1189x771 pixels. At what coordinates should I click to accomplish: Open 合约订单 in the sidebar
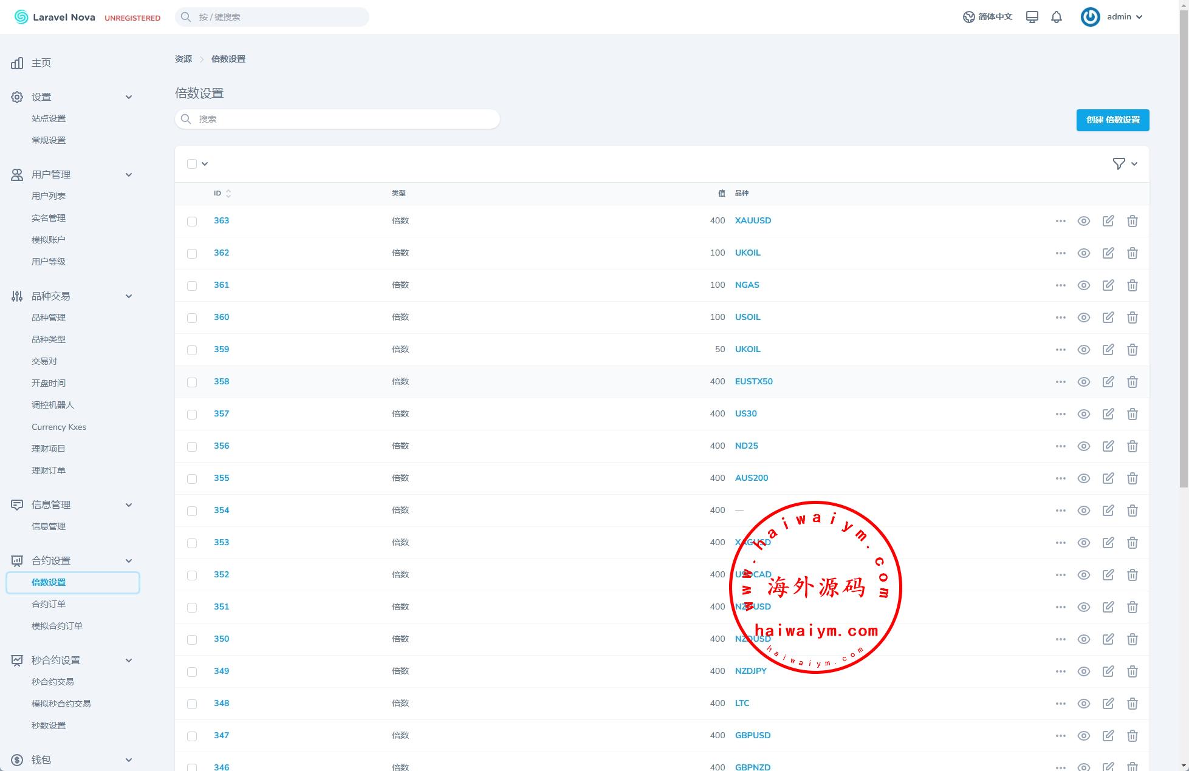49,604
